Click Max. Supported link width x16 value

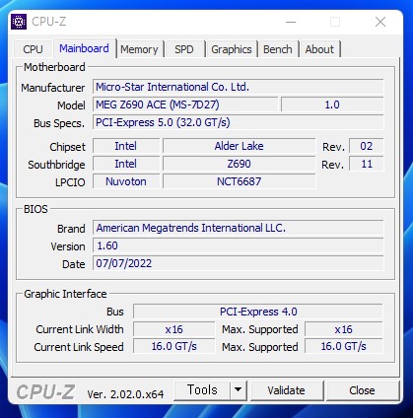tap(344, 329)
